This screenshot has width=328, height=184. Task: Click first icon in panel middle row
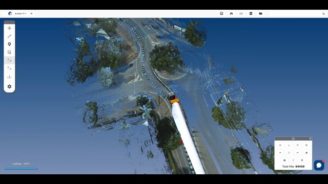pos(280,153)
